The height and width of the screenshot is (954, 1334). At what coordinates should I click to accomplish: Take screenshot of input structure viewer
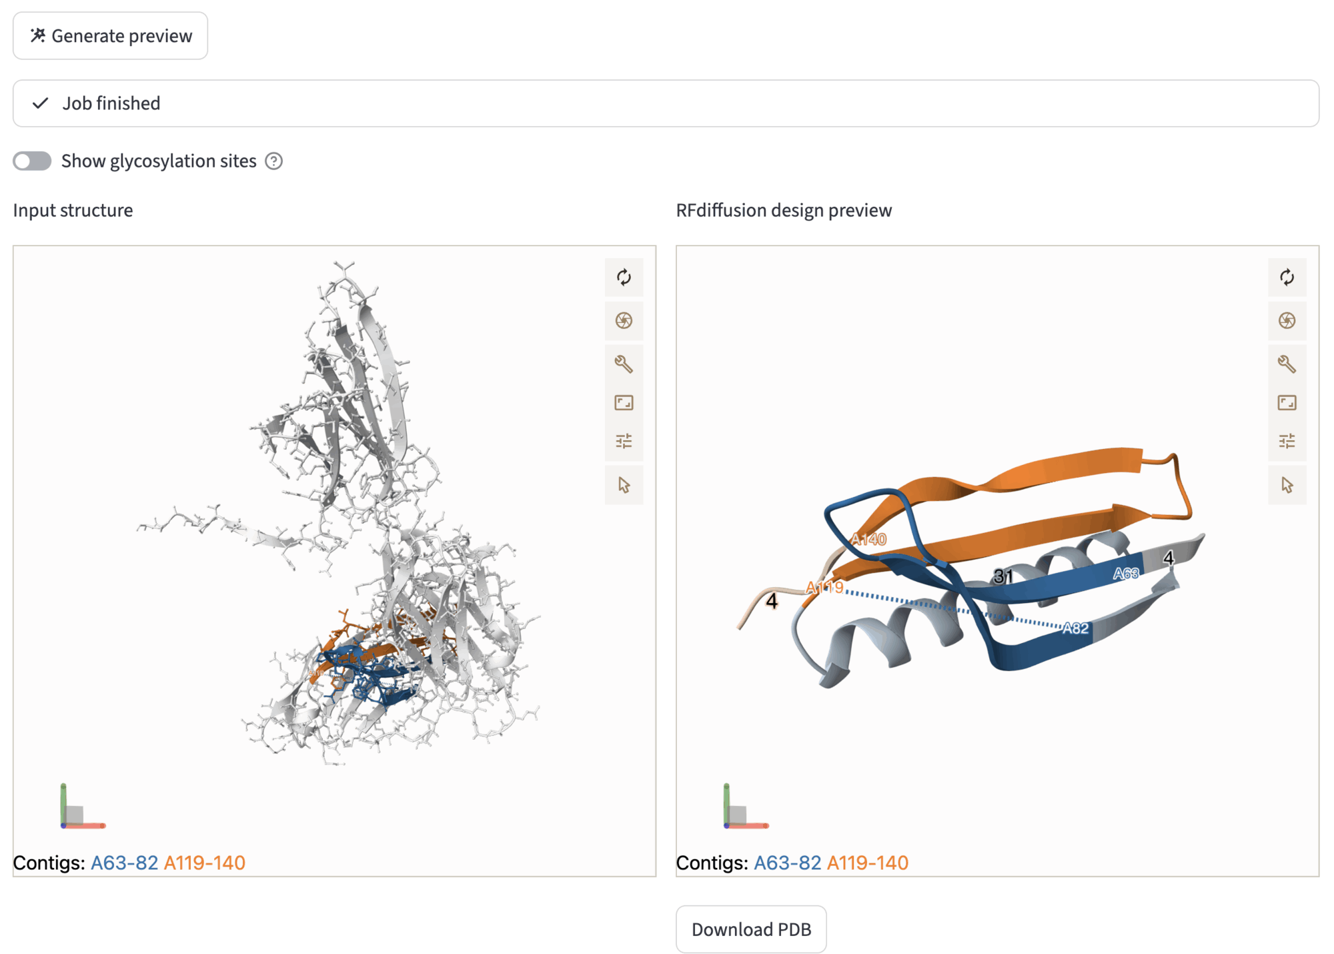624,321
